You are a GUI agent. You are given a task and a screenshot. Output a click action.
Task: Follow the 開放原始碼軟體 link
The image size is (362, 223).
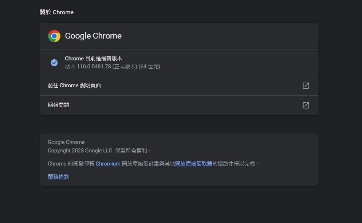(x=193, y=164)
